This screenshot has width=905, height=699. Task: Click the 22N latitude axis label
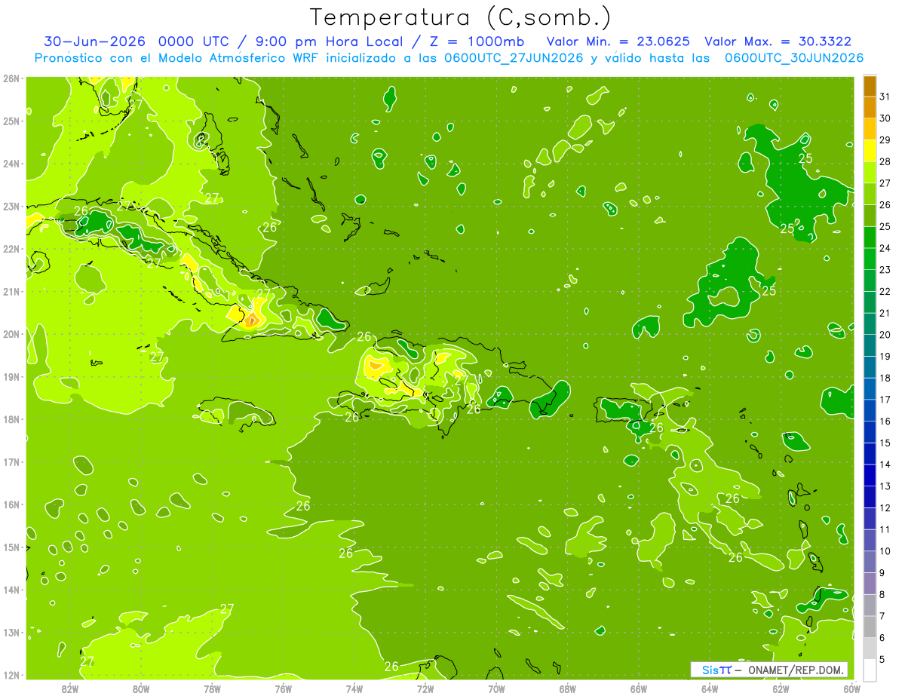[11, 249]
